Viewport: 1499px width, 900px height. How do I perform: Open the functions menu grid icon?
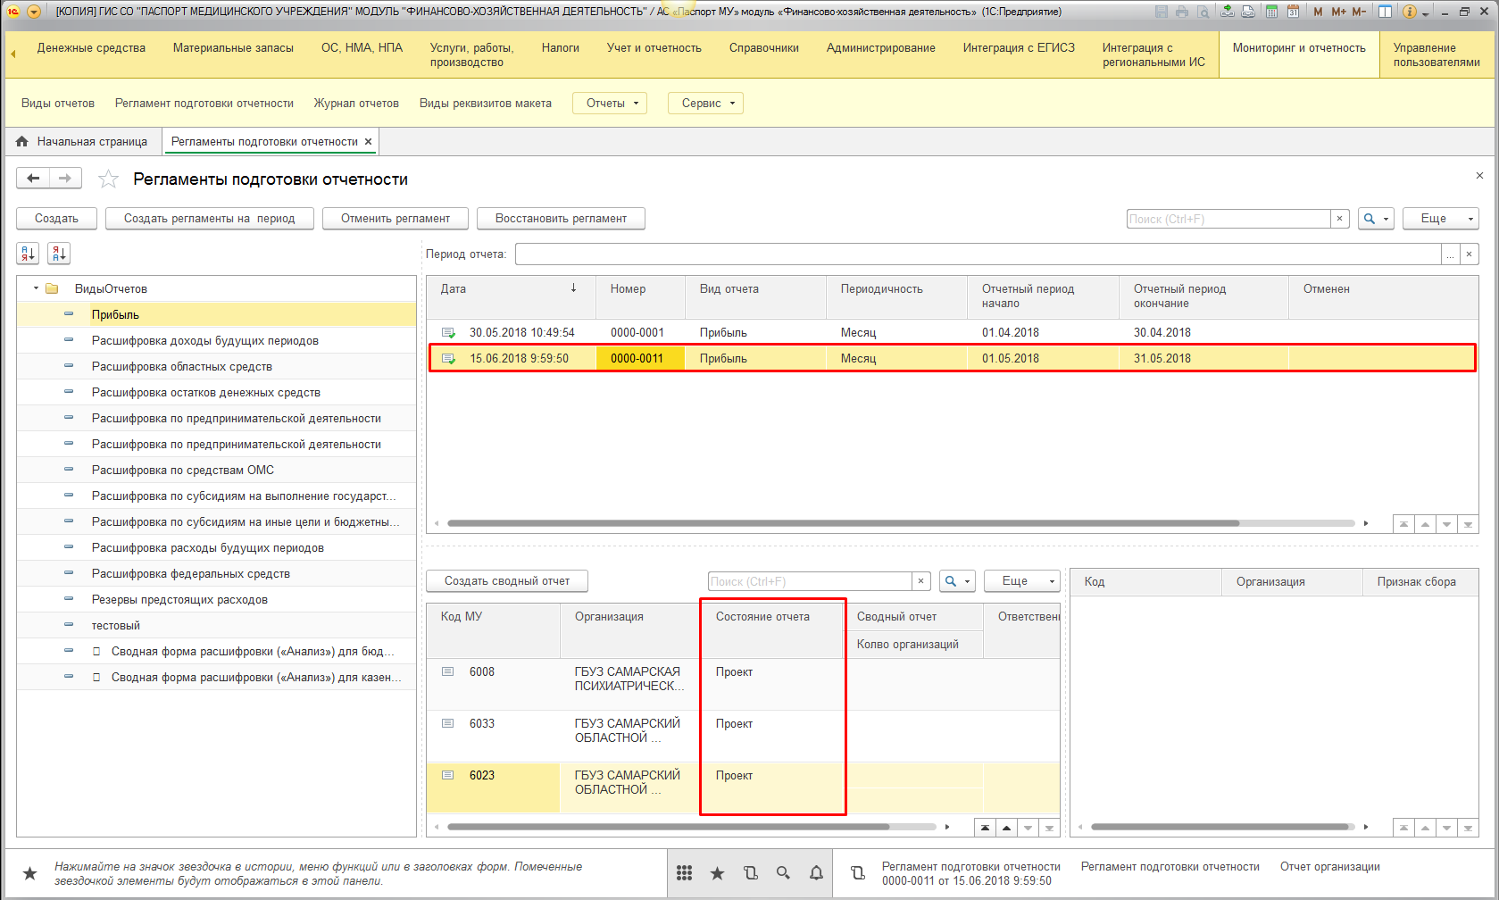pos(684,873)
